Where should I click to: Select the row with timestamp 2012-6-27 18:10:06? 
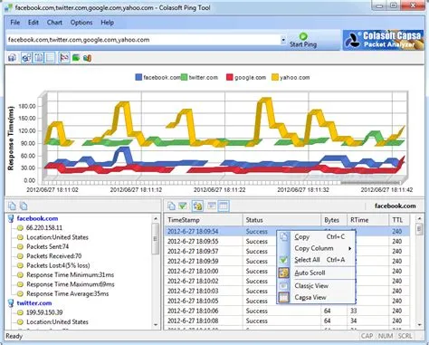click(x=287, y=311)
